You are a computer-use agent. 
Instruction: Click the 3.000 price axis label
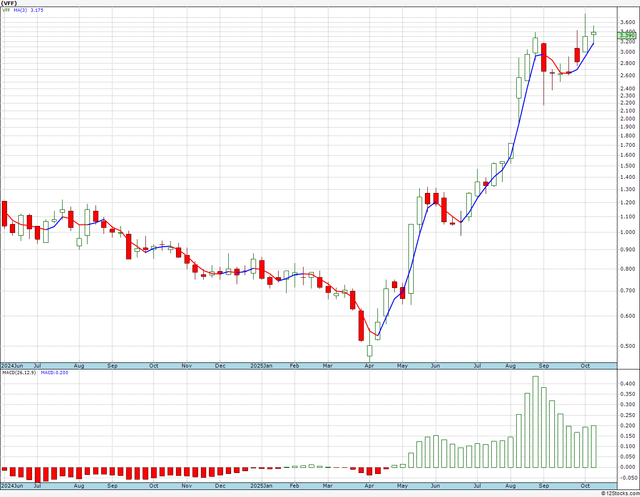pyautogui.click(x=627, y=52)
